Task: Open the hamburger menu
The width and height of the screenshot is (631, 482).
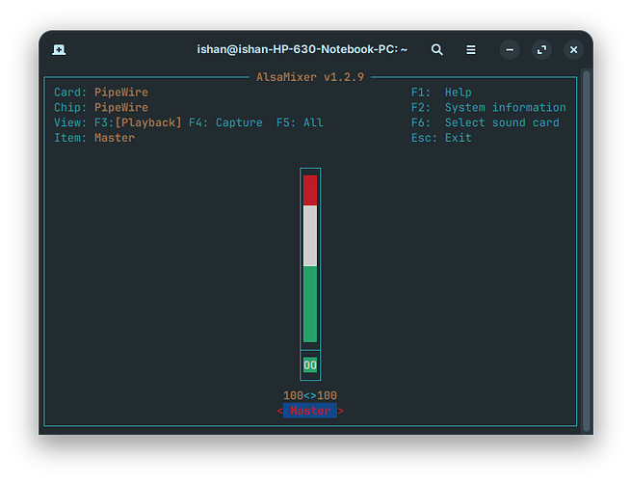Action: [470, 49]
